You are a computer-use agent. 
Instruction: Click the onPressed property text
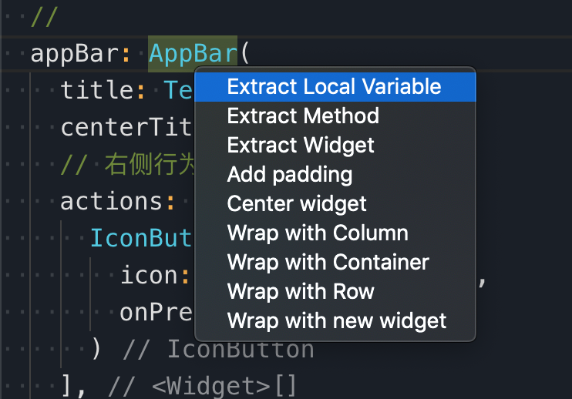point(156,313)
